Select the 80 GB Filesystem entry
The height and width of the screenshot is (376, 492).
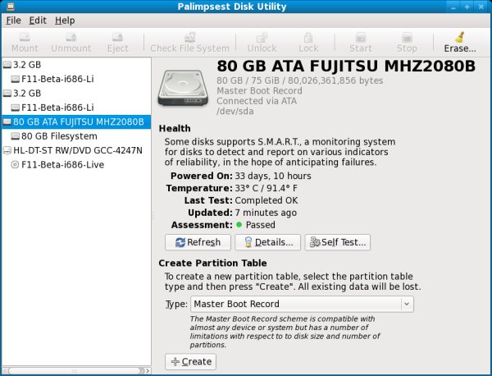tap(63, 136)
